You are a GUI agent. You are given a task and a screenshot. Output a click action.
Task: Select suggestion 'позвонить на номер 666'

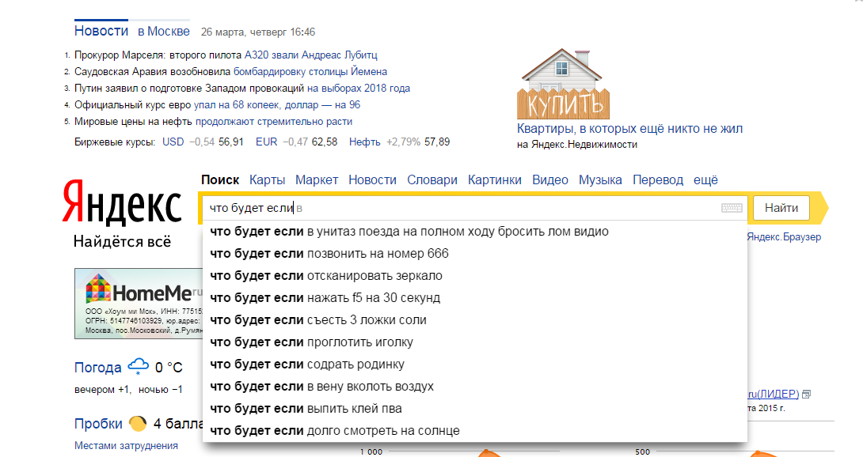[329, 254]
